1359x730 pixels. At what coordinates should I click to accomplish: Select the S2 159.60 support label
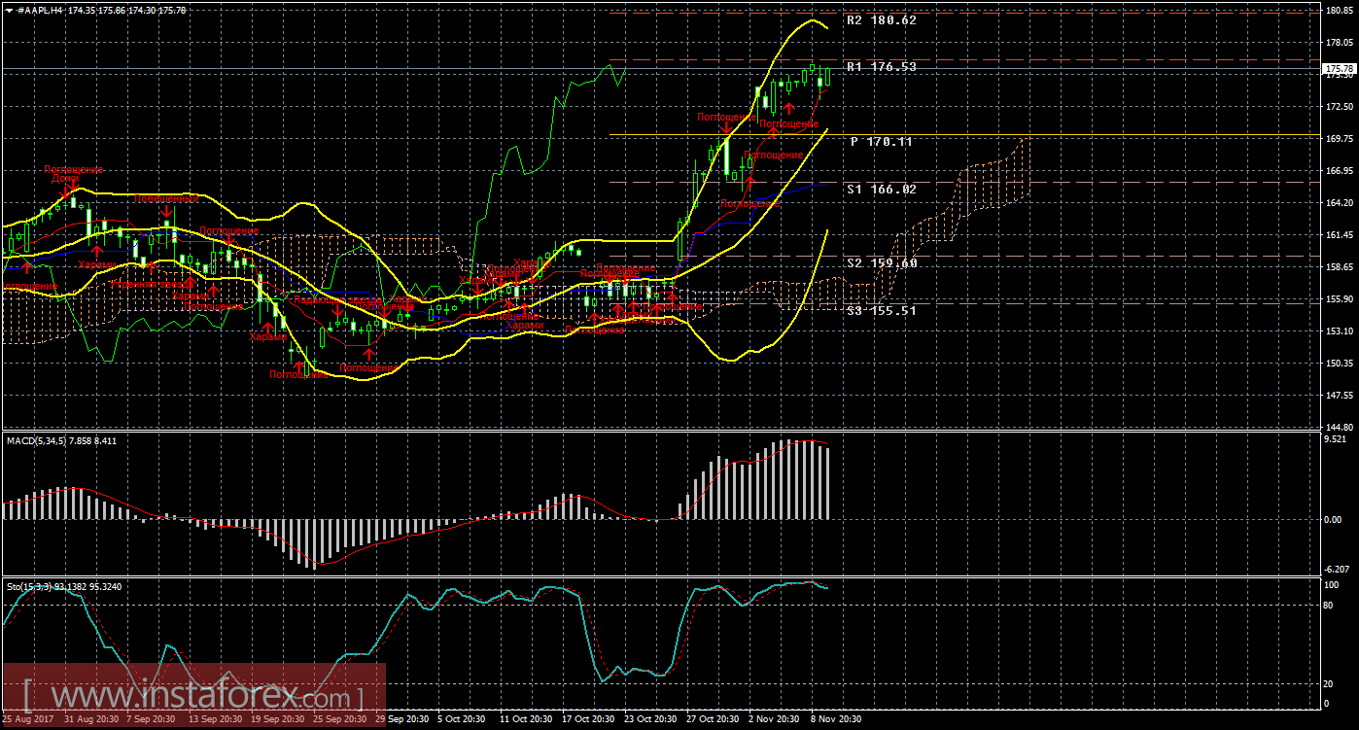881,263
